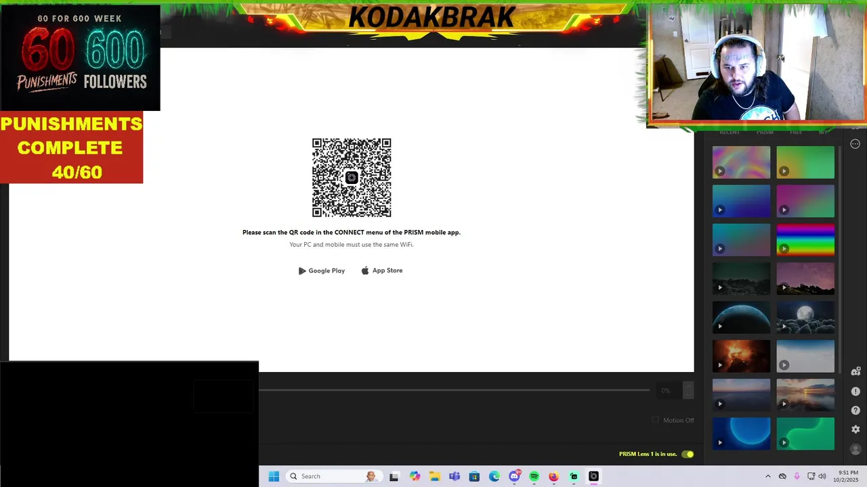Open PRISM settings gear icon

click(x=855, y=430)
